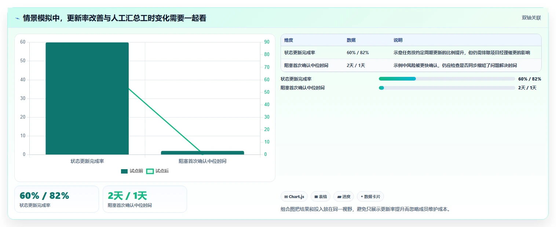Click the 状态更新完成率 x-axis label

[87, 161]
